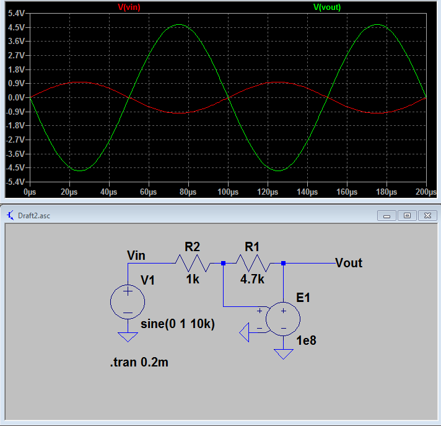Click the Vin net label
The height and width of the screenshot is (426, 441).
[136, 255]
